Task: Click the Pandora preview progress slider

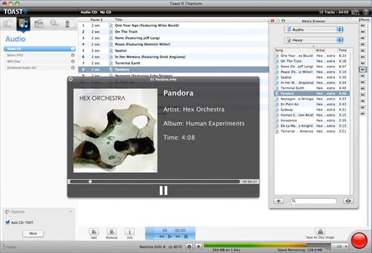Action: coord(155,181)
